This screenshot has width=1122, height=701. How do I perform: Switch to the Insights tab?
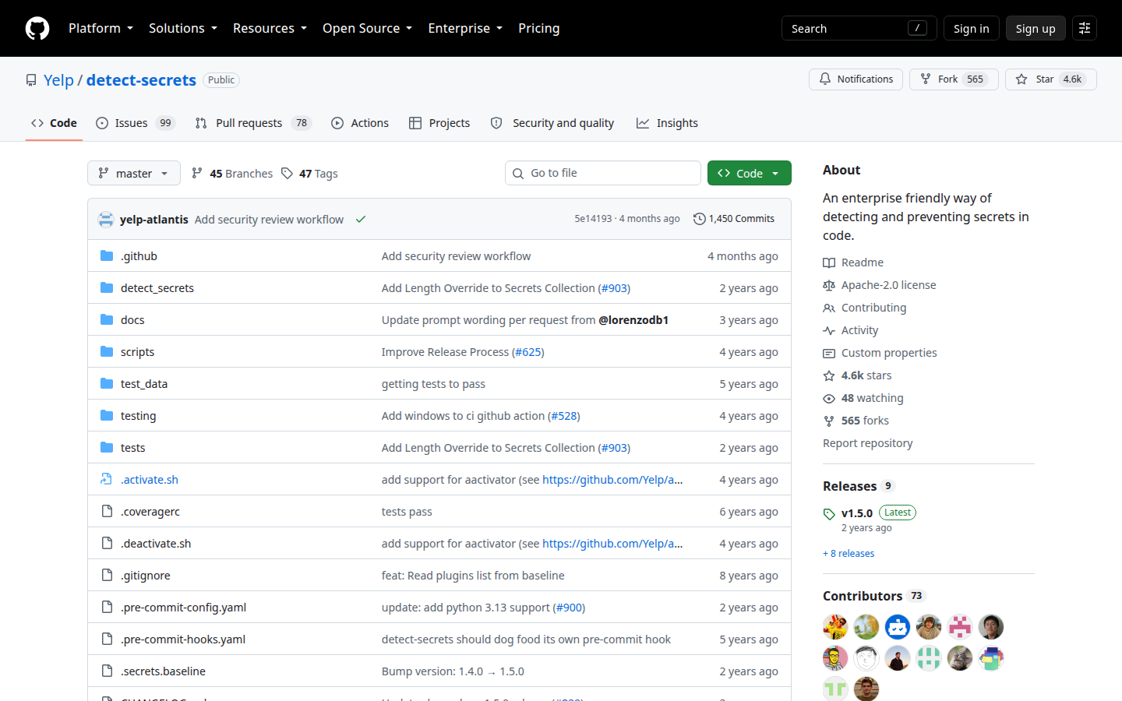[x=667, y=123]
